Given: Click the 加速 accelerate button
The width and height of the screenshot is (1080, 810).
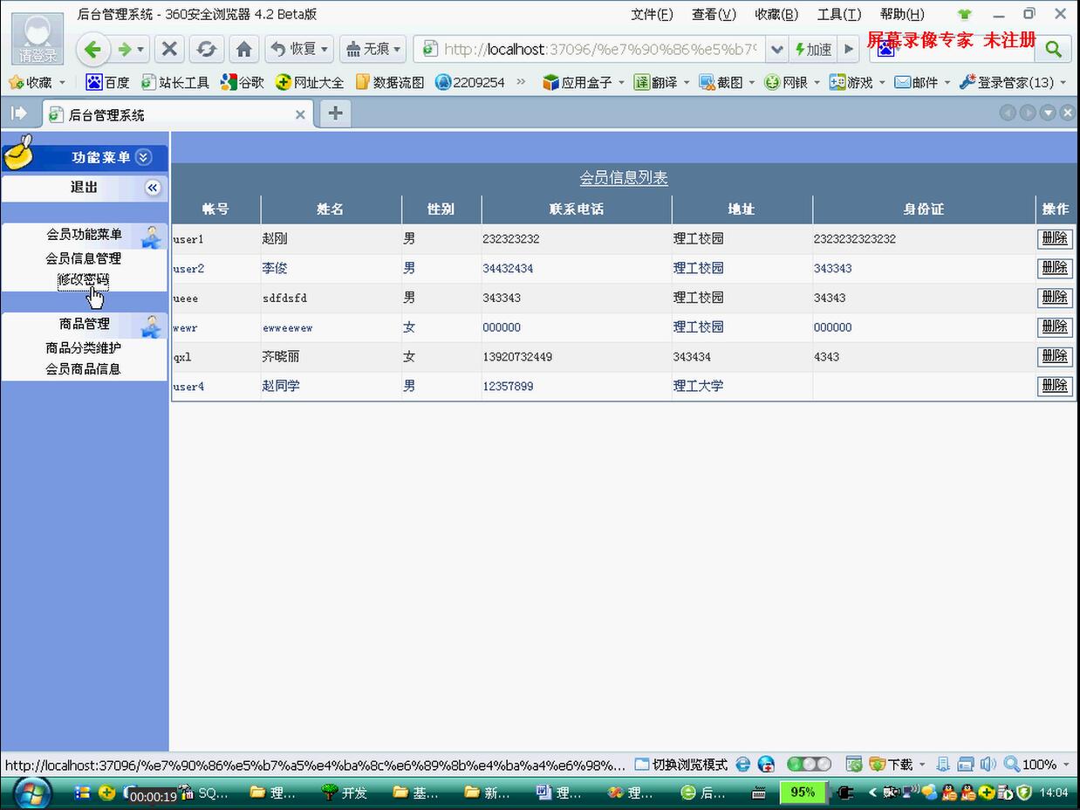Looking at the screenshot, I should click(x=813, y=49).
